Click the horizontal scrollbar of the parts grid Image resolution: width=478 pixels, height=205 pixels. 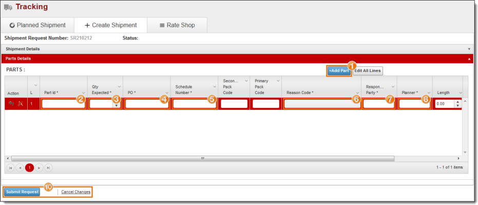[x=203, y=159]
